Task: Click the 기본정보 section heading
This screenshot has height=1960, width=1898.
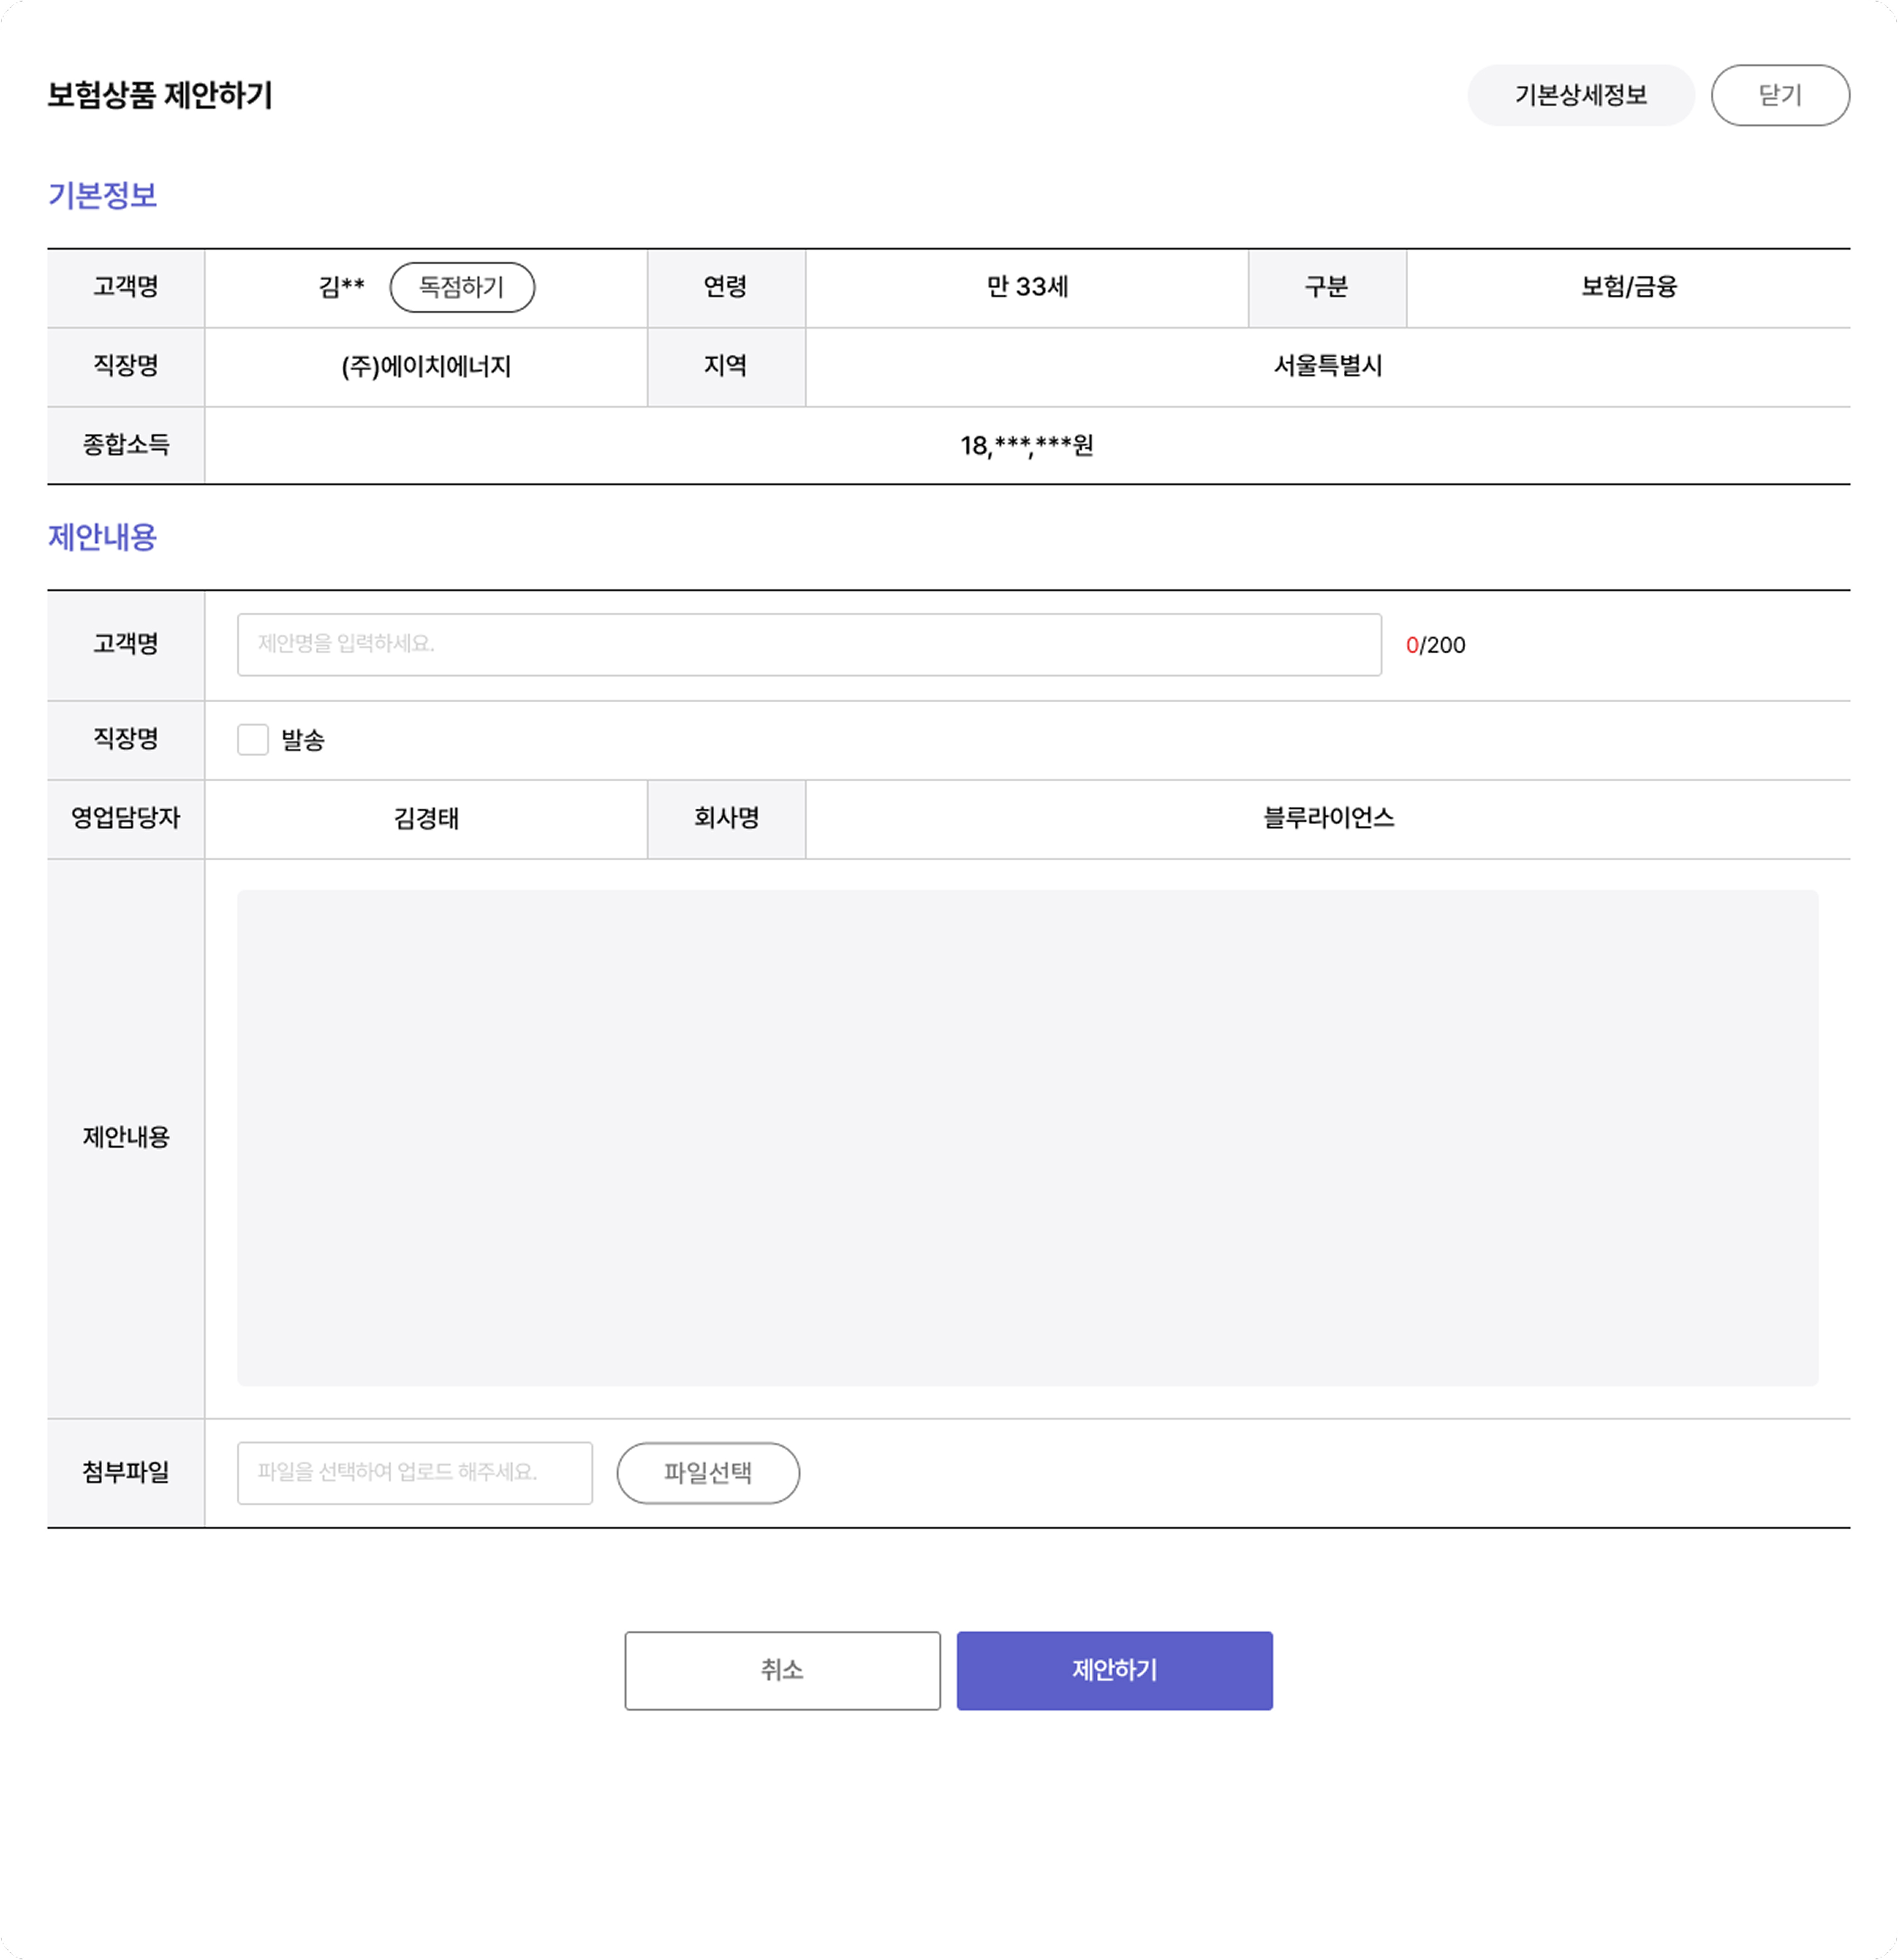Action: [x=102, y=195]
